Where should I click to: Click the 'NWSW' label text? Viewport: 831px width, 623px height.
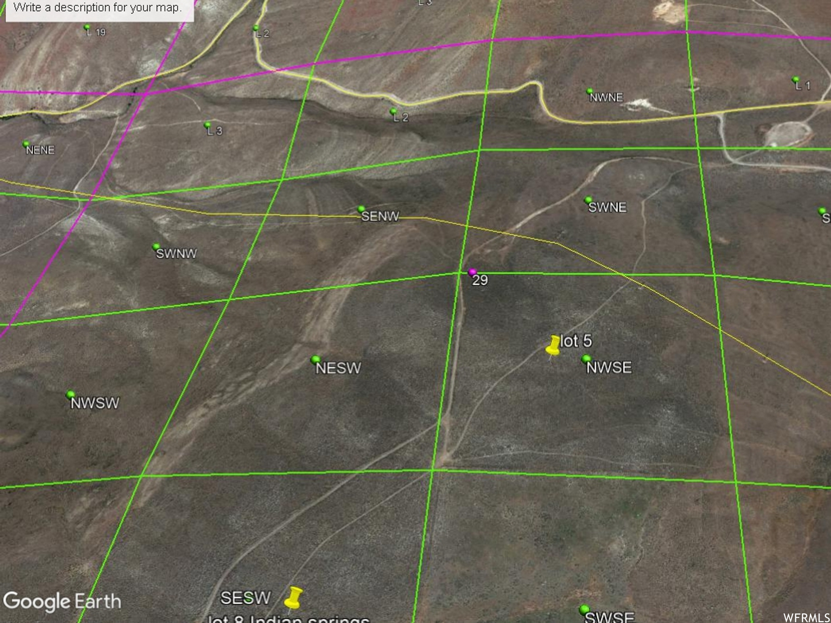pos(95,403)
